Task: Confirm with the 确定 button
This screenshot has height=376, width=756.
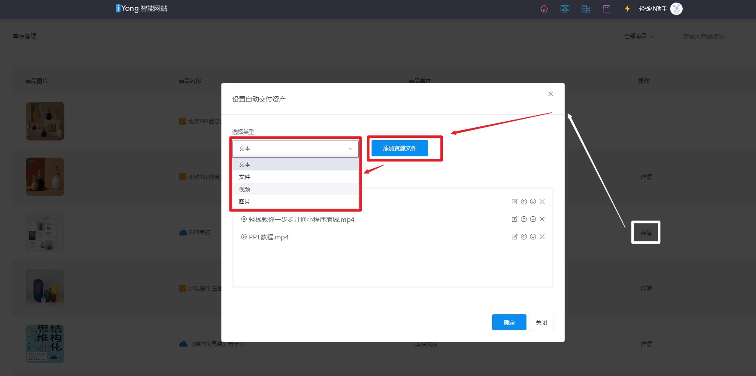Action: [x=509, y=322]
